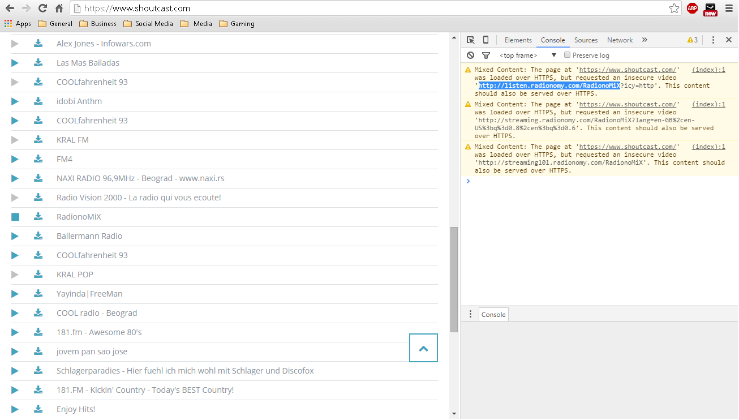Start playing Las Mas Bailadas

point(15,63)
